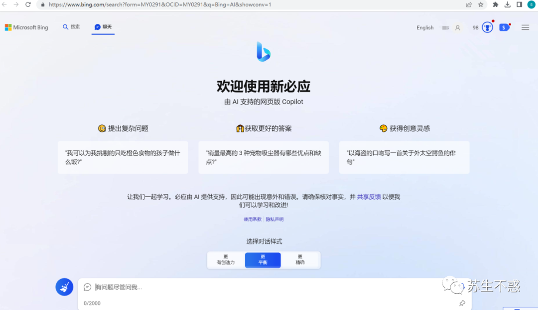The image size is (538, 310).
Task: Switch to the 聊天 tab
Action: coord(103,27)
